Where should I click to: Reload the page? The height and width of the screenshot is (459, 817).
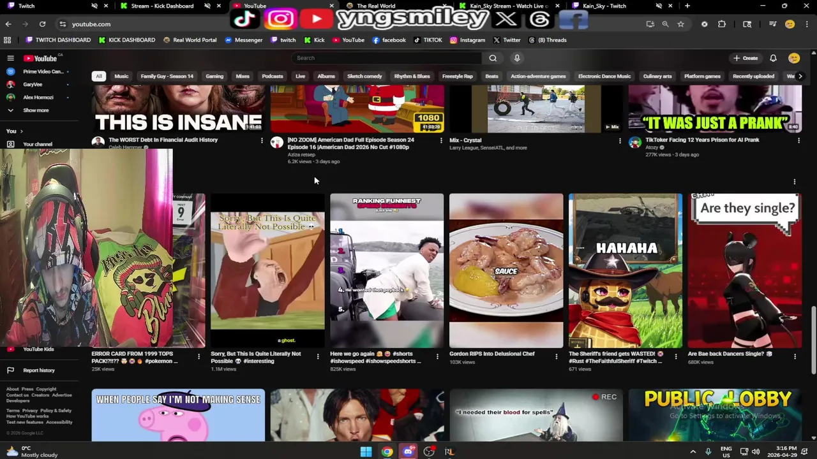point(42,24)
